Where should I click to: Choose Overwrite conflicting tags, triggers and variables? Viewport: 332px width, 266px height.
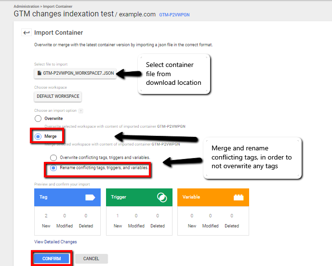click(x=54, y=158)
